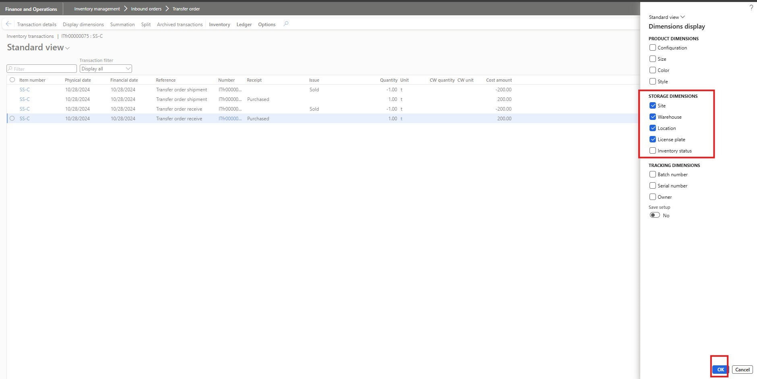Check the Batch number checkbox
This screenshot has height=379, width=757.
pyautogui.click(x=653, y=175)
